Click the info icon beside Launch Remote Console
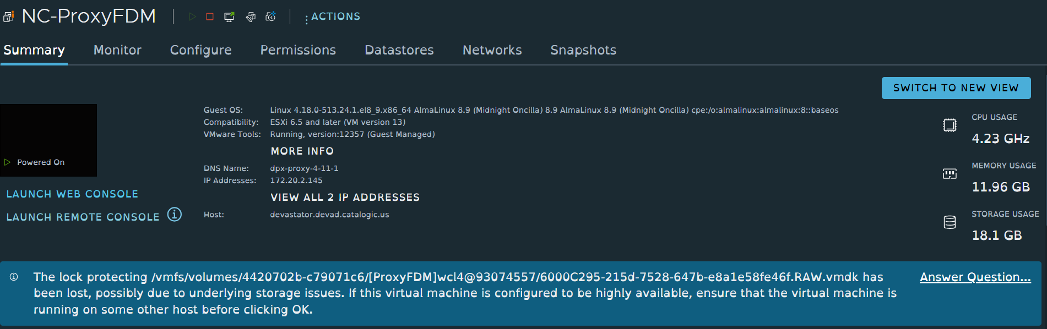This screenshot has width=1047, height=329. tap(175, 215)
